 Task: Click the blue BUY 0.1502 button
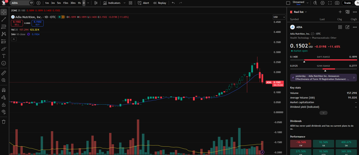pyautogui.click(x=38, y=23)
